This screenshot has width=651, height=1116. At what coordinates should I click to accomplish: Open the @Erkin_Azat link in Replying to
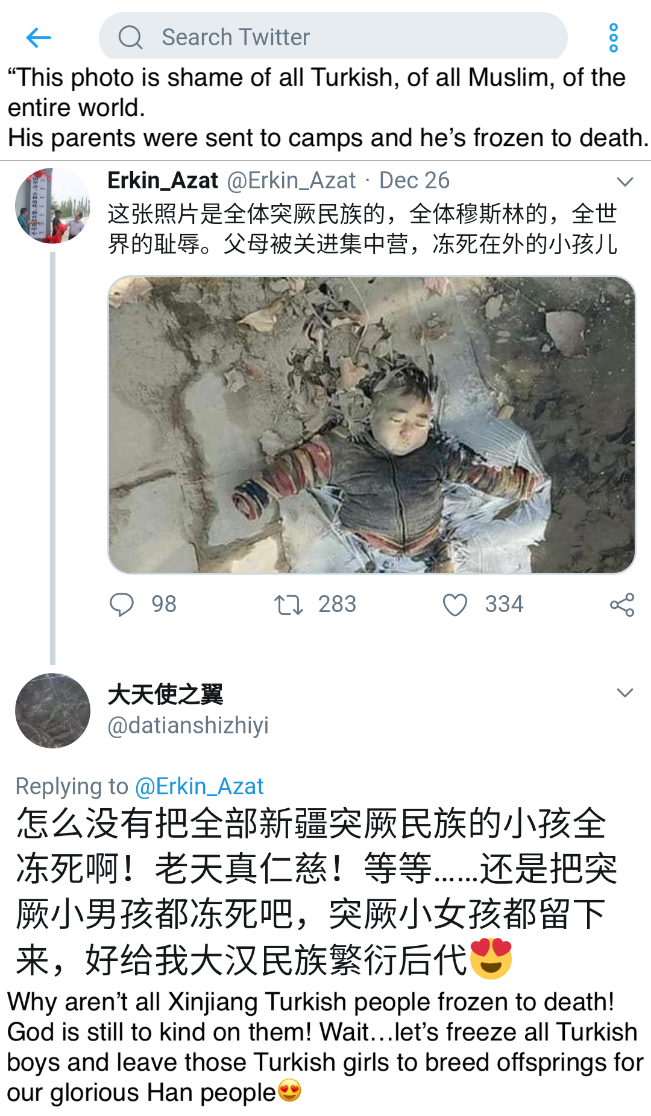pos(199,786)
